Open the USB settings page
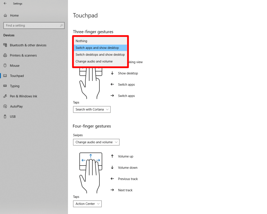Viewport: 267px width, 214px height. (34, 117)
